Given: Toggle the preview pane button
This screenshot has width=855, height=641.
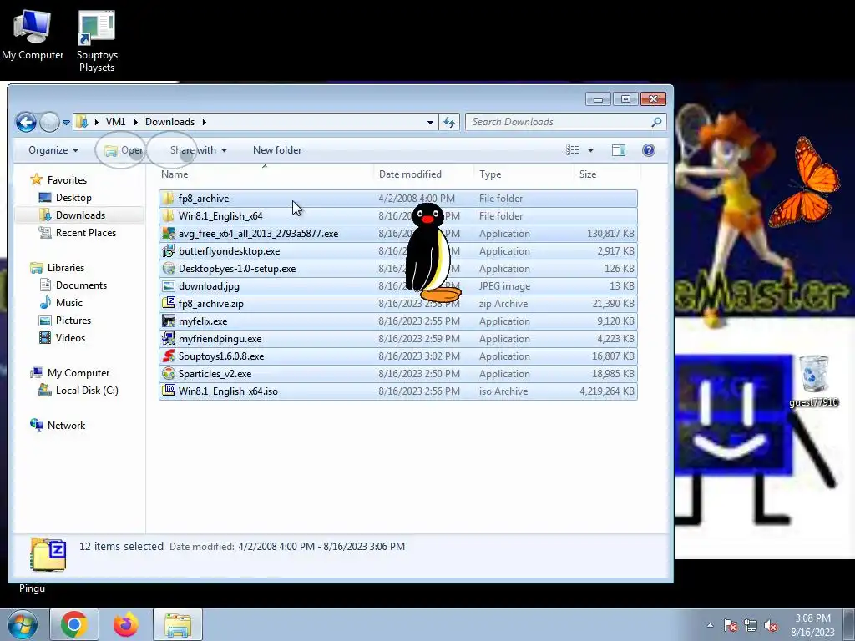Looking at the screenshot, I should 619,150.
